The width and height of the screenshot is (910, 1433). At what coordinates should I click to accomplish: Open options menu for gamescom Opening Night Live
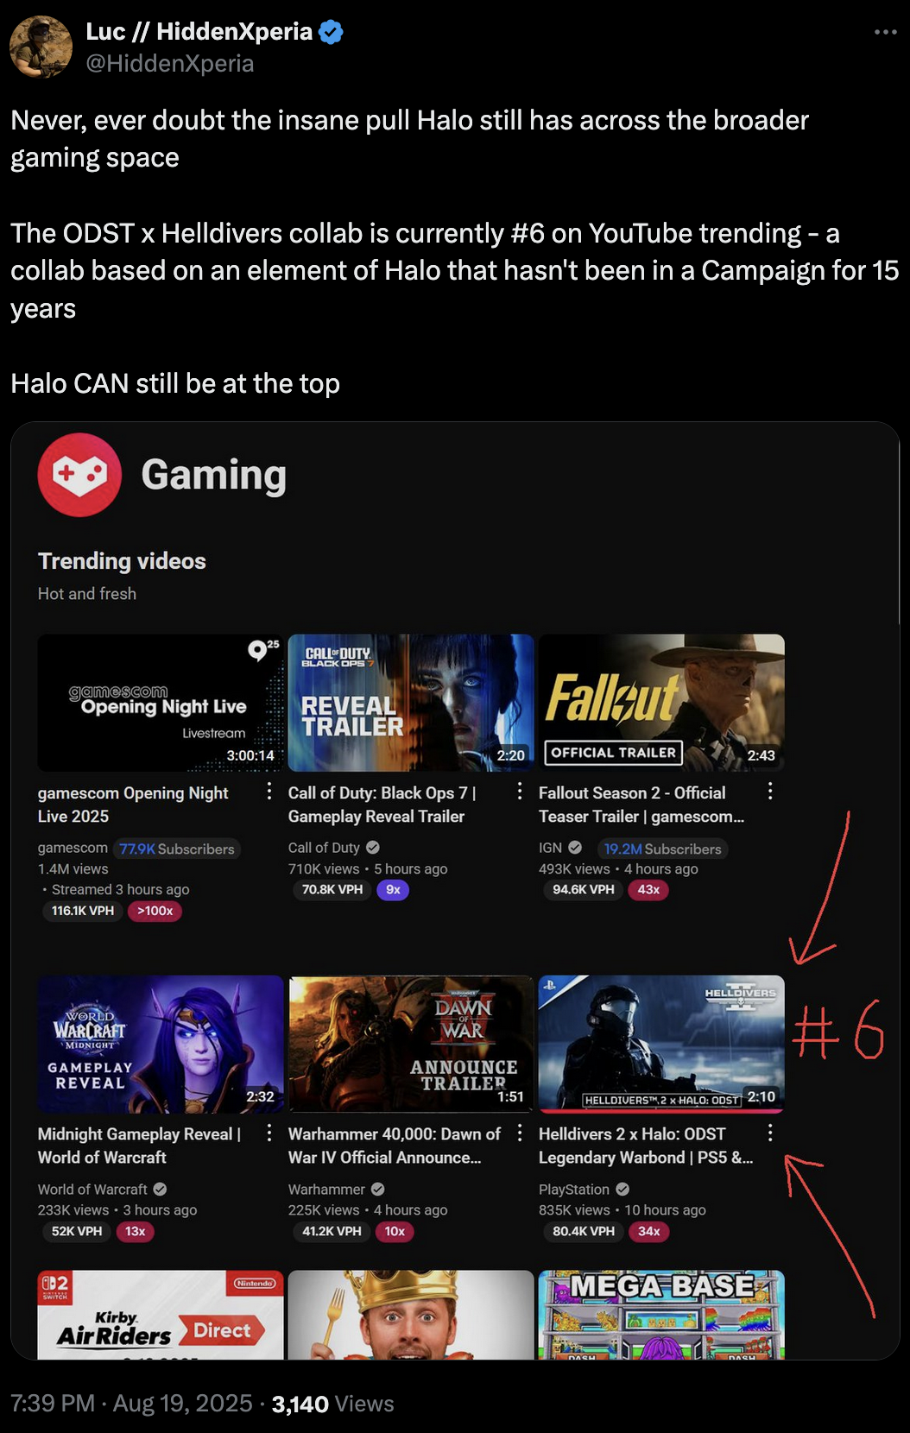(269, 791)
